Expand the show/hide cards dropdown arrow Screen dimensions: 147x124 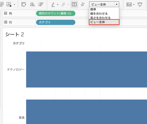point(134,5)
